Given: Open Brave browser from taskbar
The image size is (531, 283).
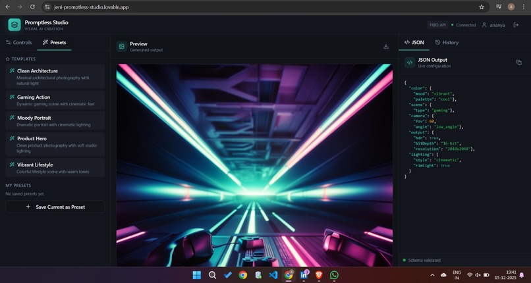Looking at the screenshot, I should coord(319,275).
